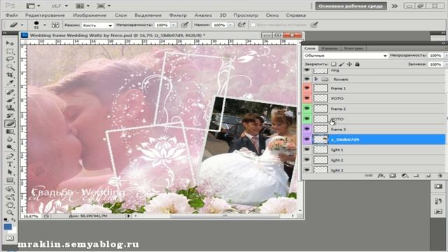Create new adjustment layer icon
The width and height of the screenshot is (448, 252).
[x=405, y=176]
